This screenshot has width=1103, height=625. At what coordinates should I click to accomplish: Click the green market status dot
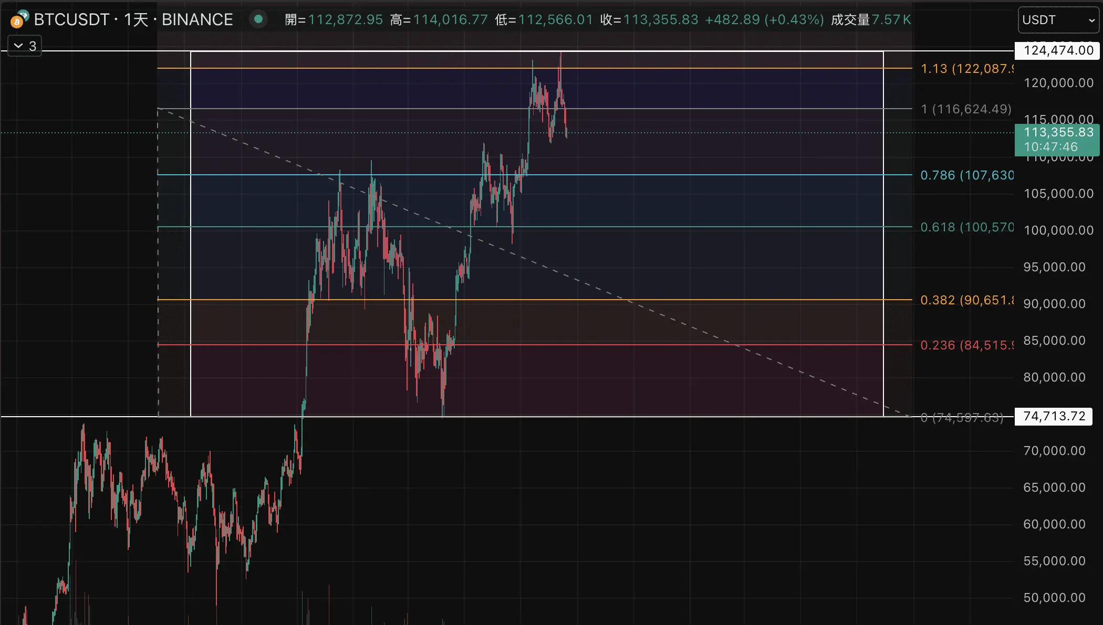[x=258, y=19]
